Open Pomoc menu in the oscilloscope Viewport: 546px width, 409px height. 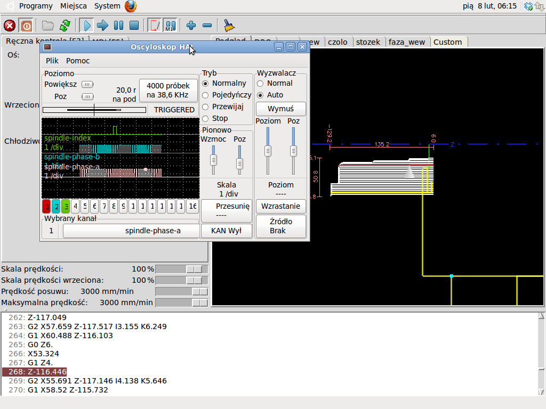78,61
